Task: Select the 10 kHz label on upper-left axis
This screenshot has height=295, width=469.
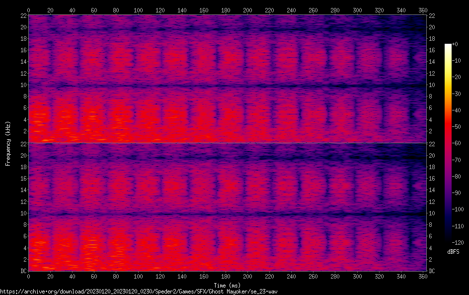Action: click(22, 85)
